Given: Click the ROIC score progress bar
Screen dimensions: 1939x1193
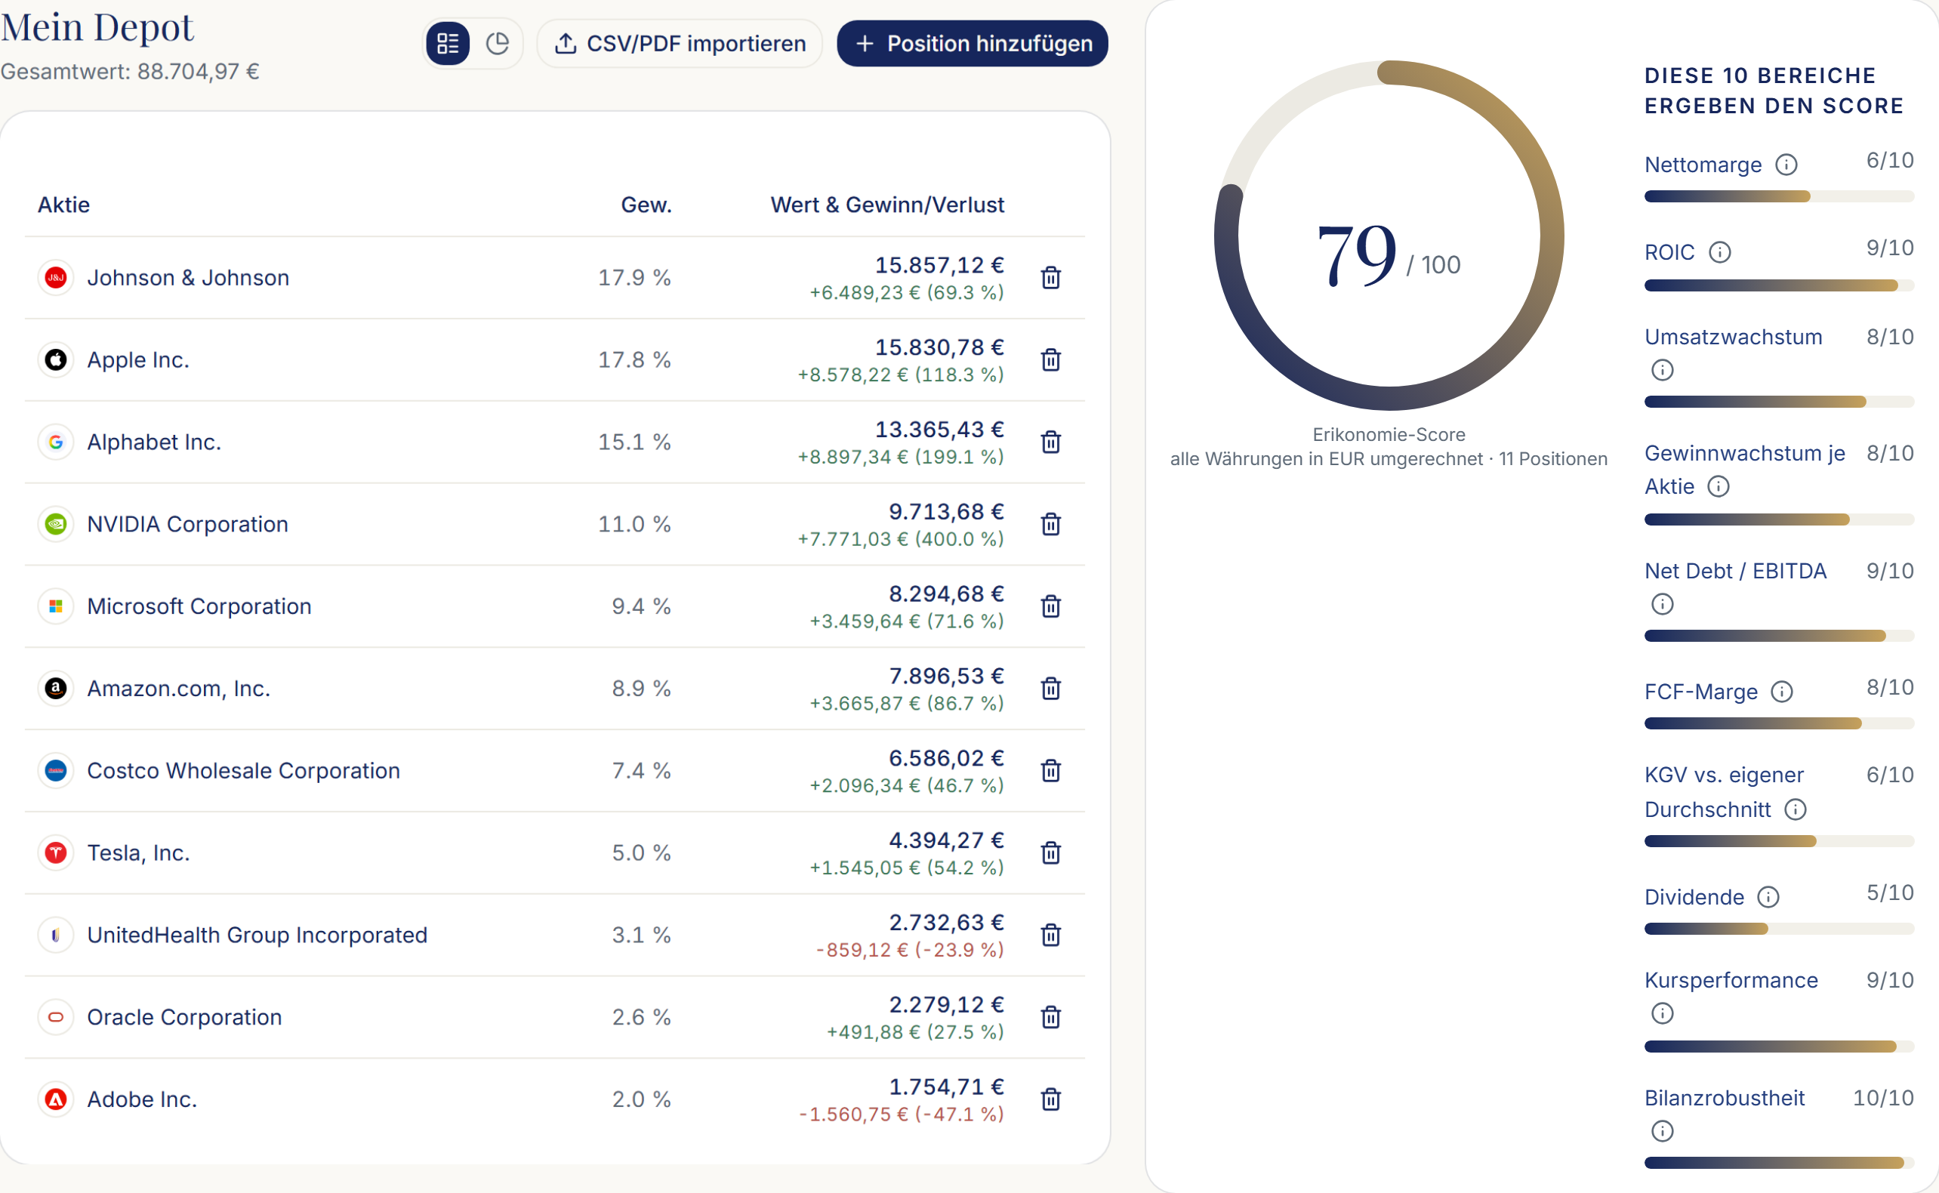Looking at the screenshot, I should coord(1779,285).
